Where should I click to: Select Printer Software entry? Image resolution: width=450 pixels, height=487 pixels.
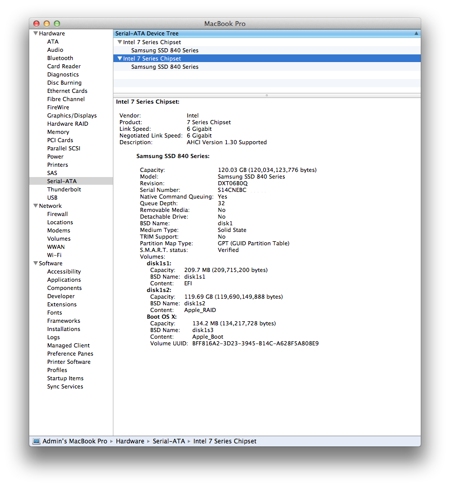point(69,362)
